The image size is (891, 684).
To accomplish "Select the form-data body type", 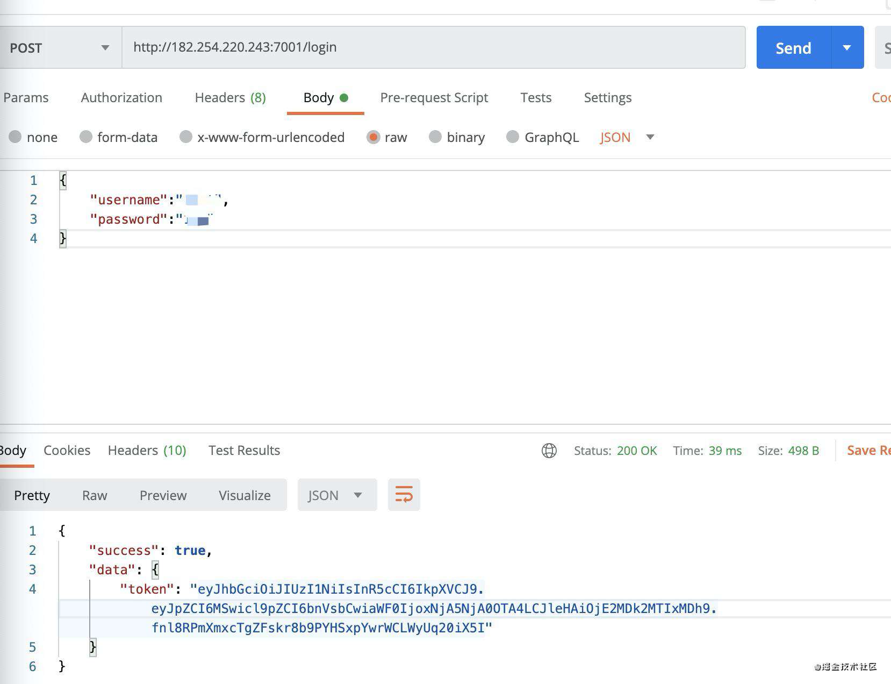I will tap(119, 137).
